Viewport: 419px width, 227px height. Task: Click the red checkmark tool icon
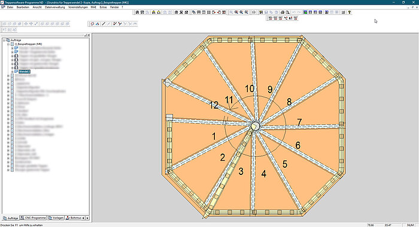tap(115, 24)
